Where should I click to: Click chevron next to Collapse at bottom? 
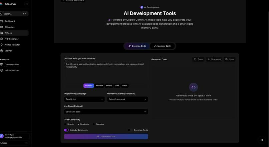[27, 143]
